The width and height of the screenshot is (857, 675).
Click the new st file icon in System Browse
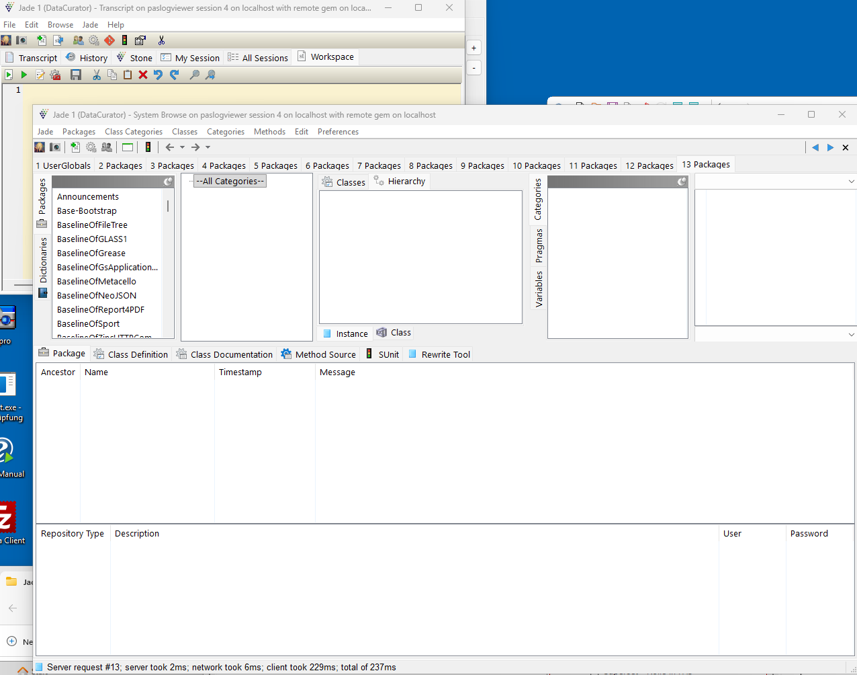(75, 147)
